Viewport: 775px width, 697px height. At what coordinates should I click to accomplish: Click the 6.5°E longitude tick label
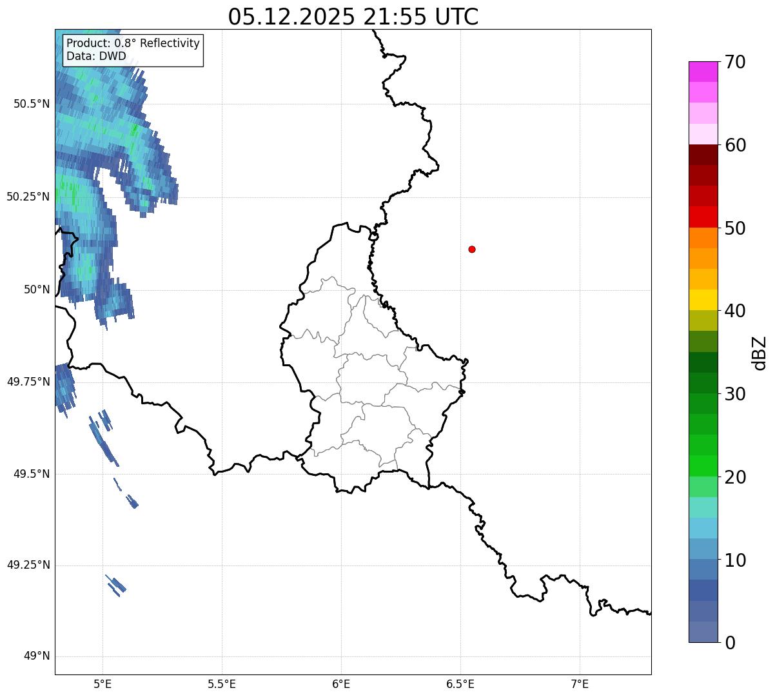coord(460,684)
